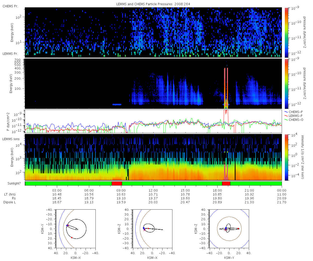Click the plot title 'LEMMS and CHEMS Particle Pressures 2008:264'
Viewport: 313px width, 261px height.
(x=153, y=4)
